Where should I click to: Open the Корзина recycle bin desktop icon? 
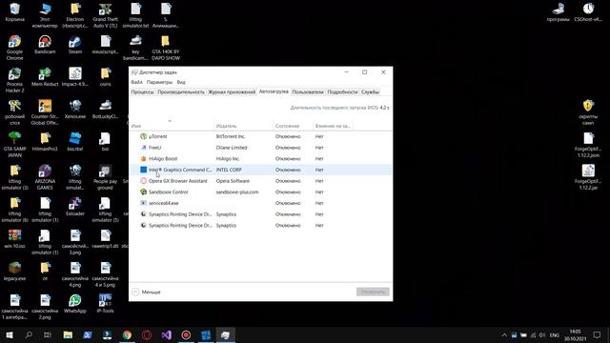15,12
